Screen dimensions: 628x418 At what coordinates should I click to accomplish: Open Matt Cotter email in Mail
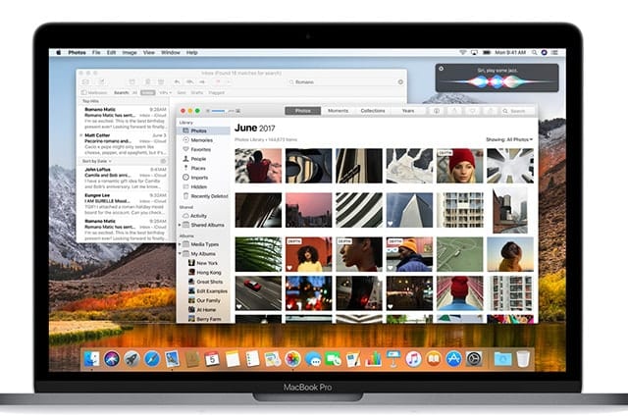click(123, 144)
